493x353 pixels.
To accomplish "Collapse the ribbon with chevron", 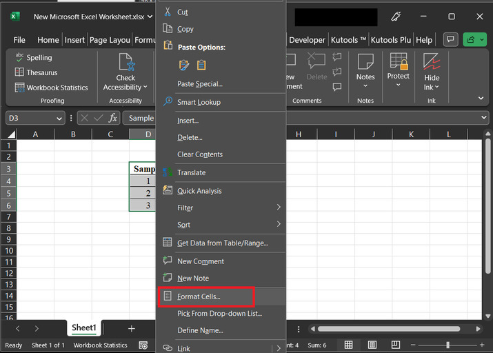I will [481, 98].
